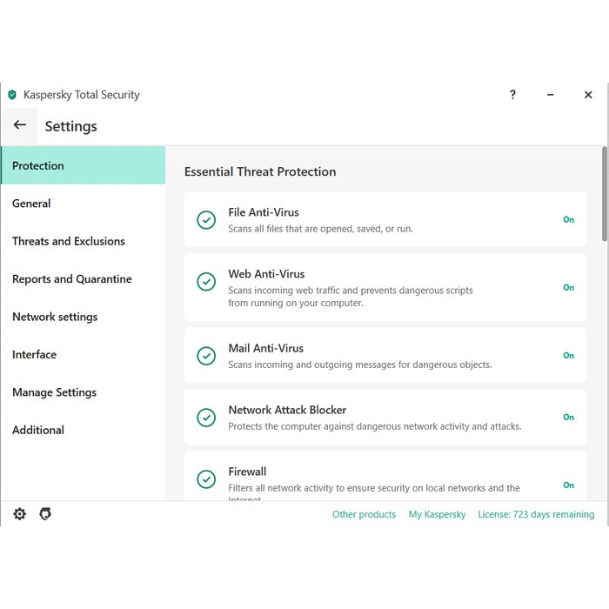Toggle Firewall On switch

[x=568, y=485]
